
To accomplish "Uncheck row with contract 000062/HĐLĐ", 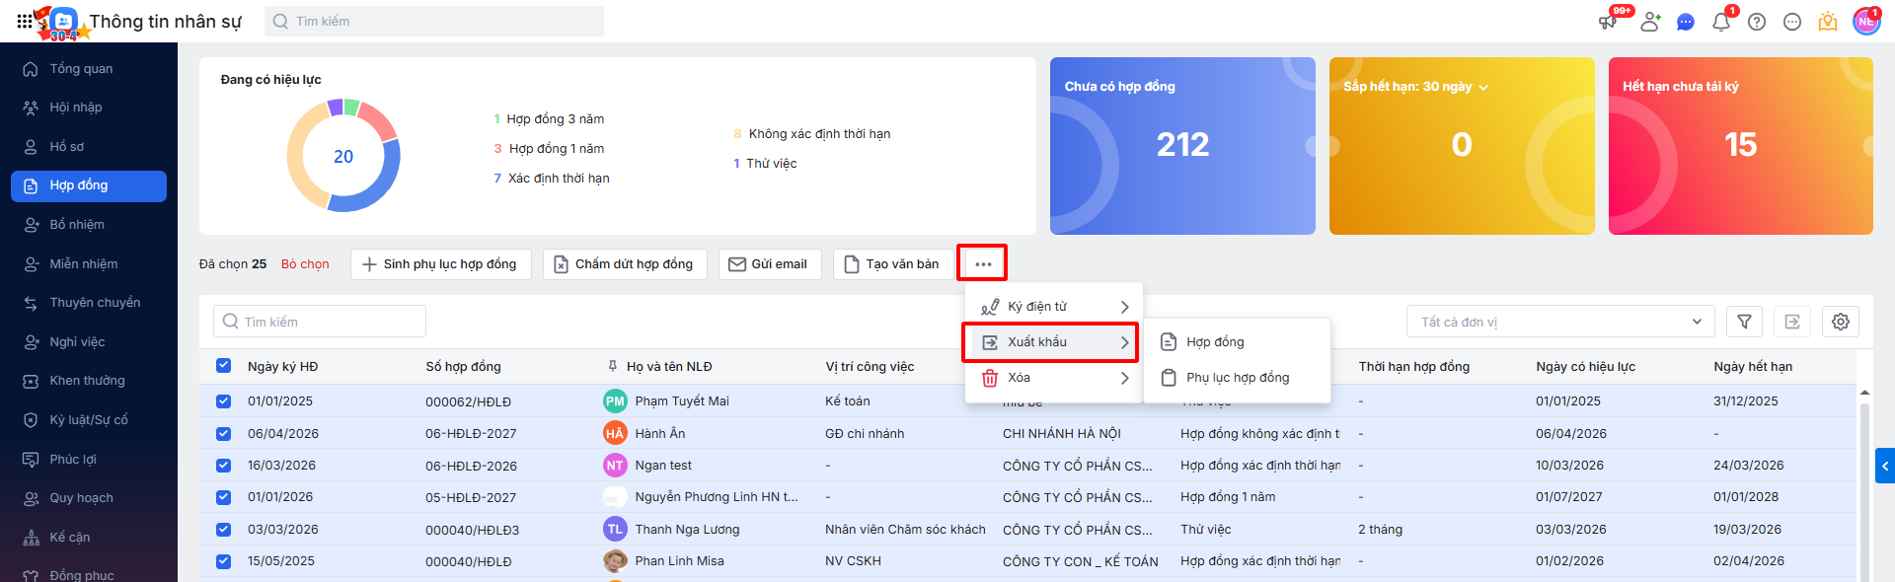I will point(223,401).
